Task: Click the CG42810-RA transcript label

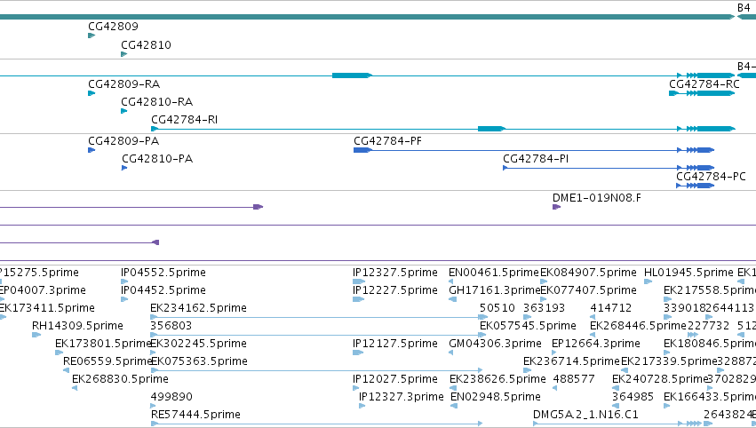Action: (156, 102)
